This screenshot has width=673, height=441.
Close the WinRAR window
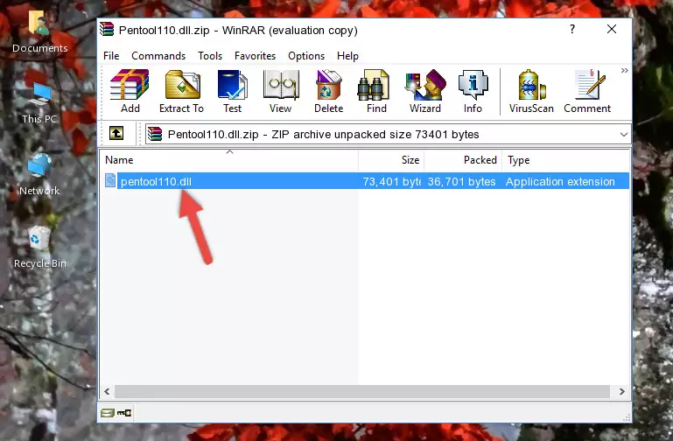[x=612, y=29]
